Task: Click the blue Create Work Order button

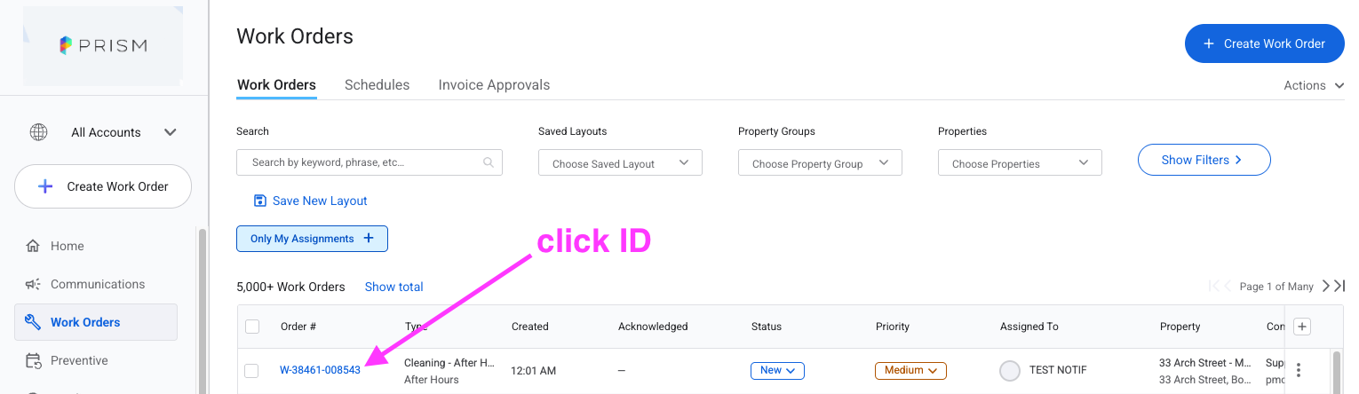Action: (1265, 43)
